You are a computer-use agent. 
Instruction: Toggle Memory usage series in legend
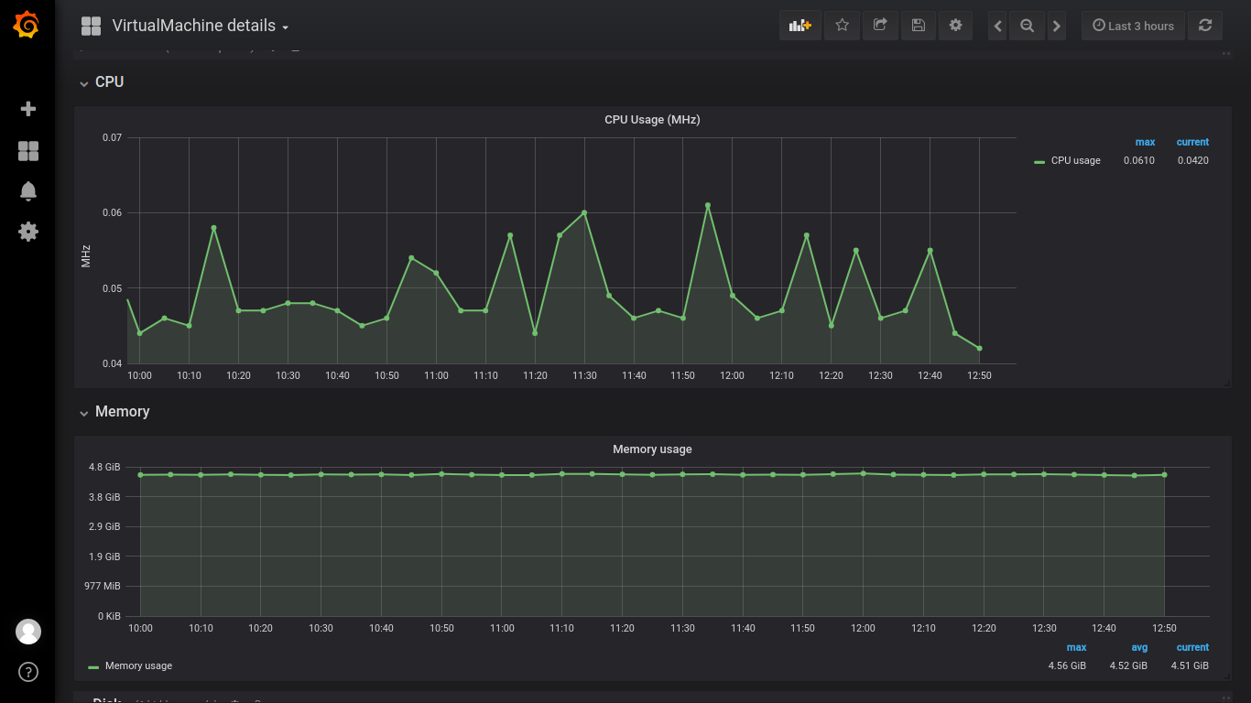coord(138,666)
